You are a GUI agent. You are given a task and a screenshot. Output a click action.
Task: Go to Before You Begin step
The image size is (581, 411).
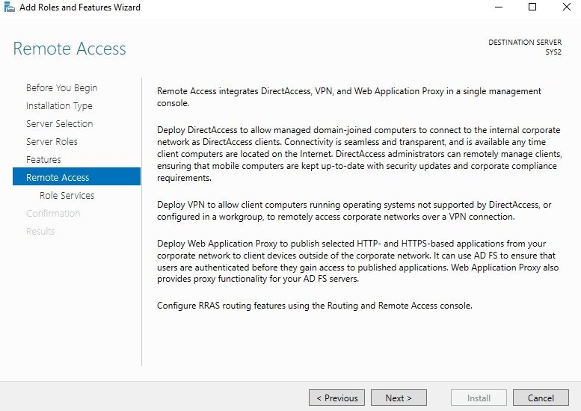(x=61, y=87)
